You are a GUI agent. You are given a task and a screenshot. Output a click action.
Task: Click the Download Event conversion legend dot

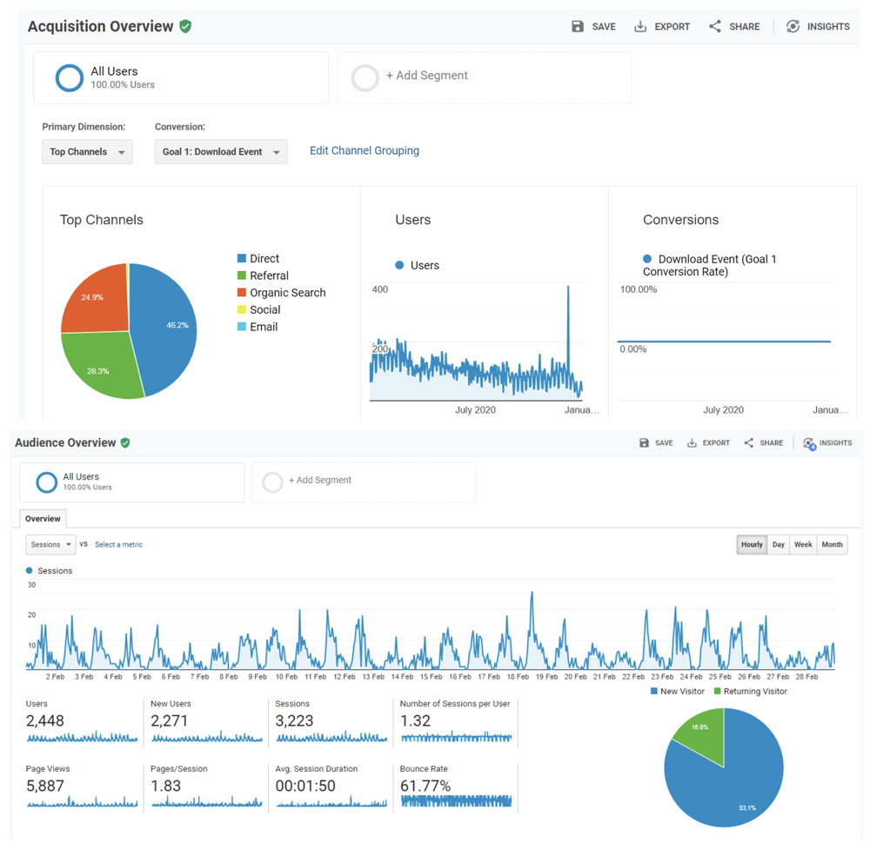[647, 259]
